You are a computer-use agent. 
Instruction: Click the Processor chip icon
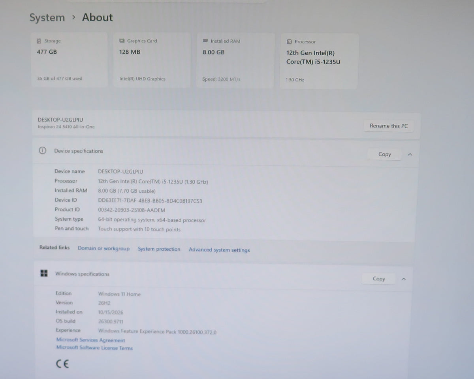pos(289,41)
